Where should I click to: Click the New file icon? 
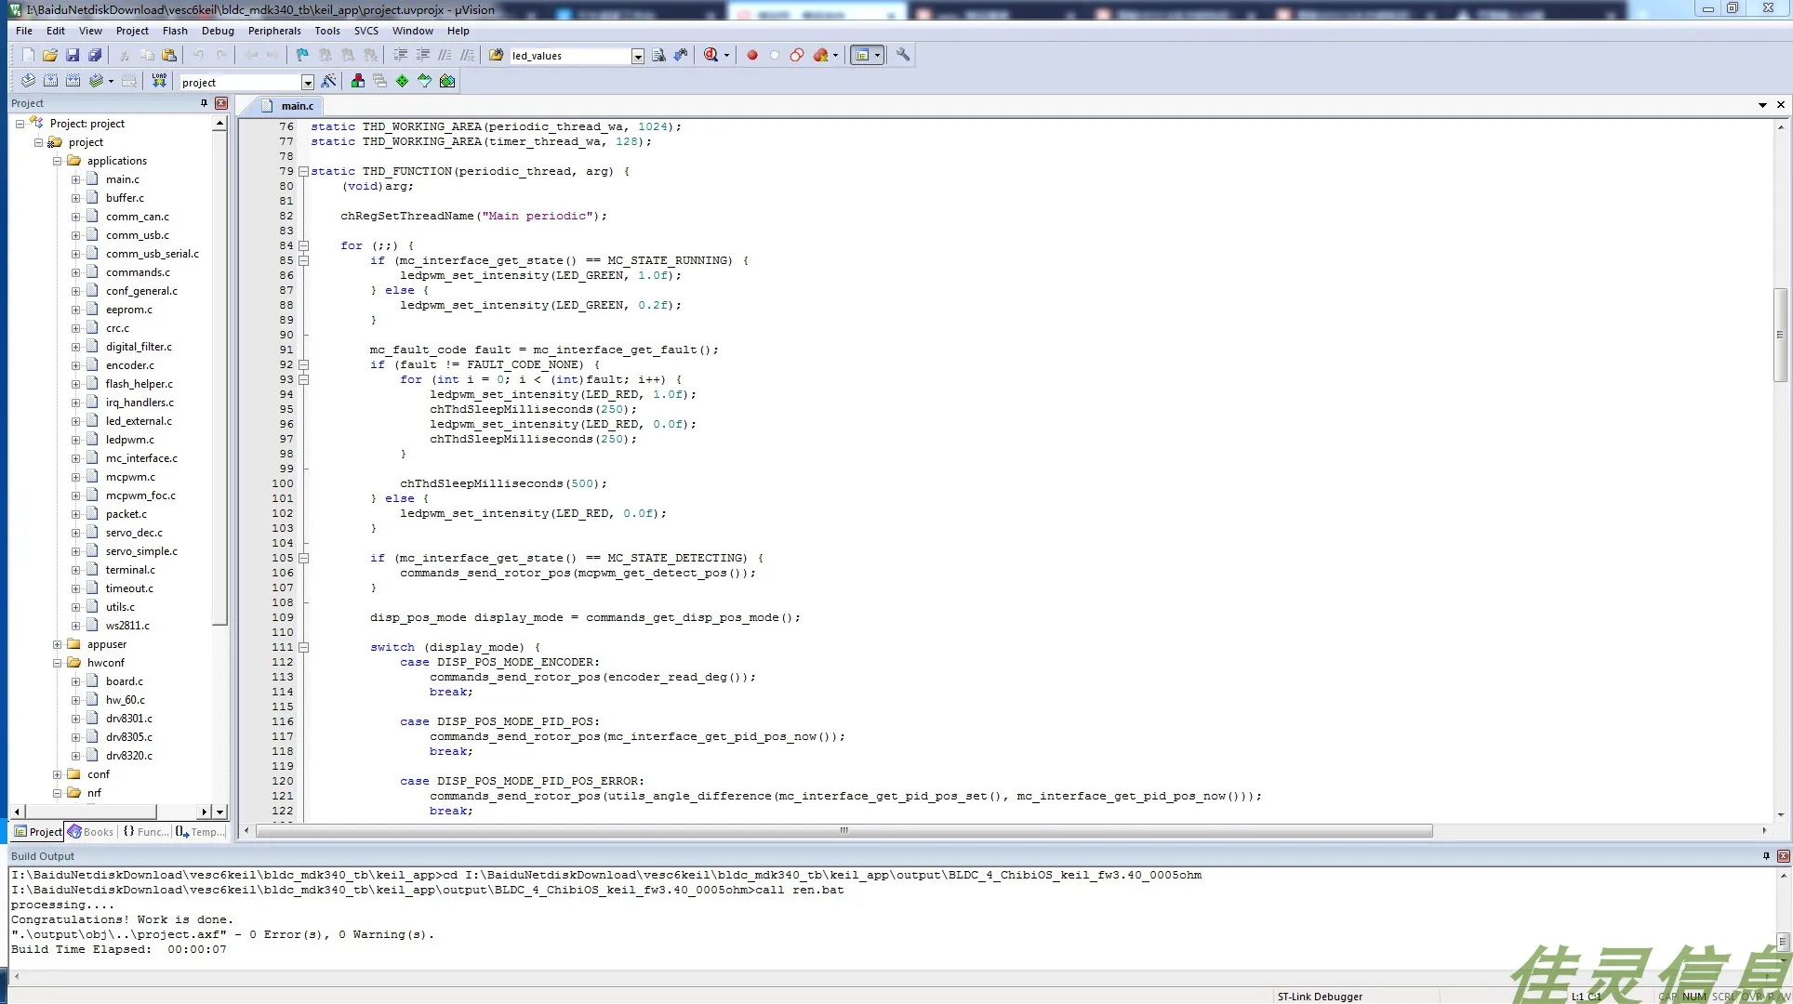tap(28, 56)
